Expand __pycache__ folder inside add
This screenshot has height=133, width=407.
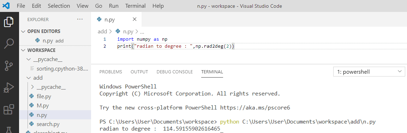point(33,87)
